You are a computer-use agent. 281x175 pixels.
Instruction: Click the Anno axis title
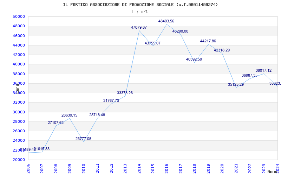pyautogui.click(x=273, y=171)
